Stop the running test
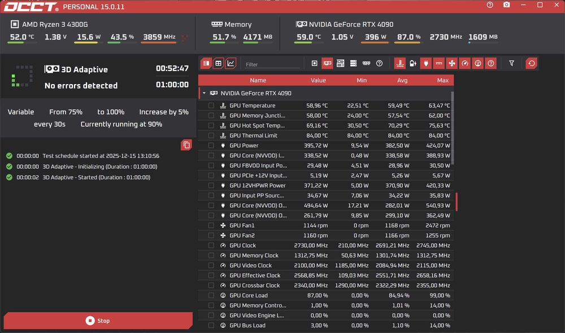Screen dimensions: 565x333 point(98,321)
